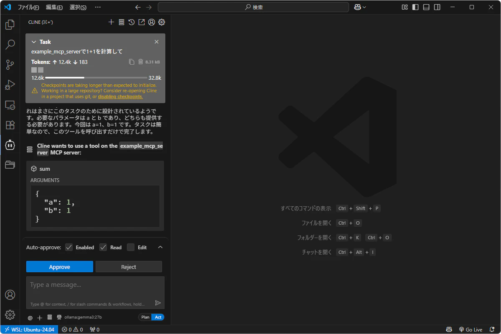Viewport: 501px width, 334px height.
Task: Check the Edit auto-approve checkbox
Action: (x=131, y=247)
